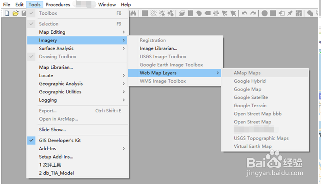
Task: Expand the Logging submenu arrow
Action: [124, 100]
